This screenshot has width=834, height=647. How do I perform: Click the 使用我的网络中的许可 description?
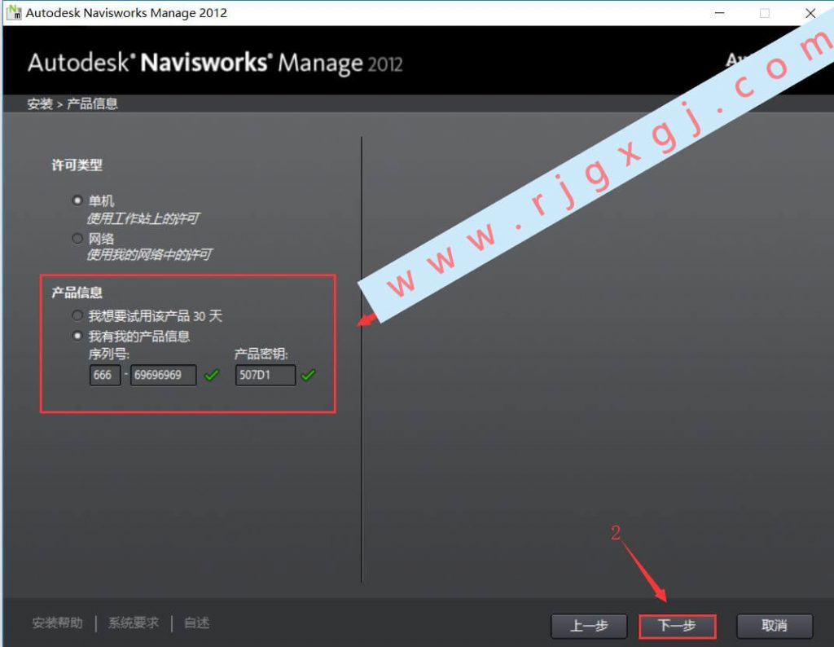click(x=149, y=255)
